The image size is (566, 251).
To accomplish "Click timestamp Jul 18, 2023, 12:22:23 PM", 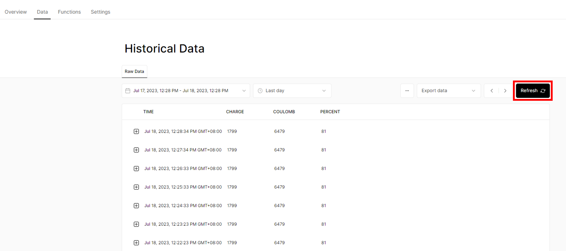I will click(183, 243).
